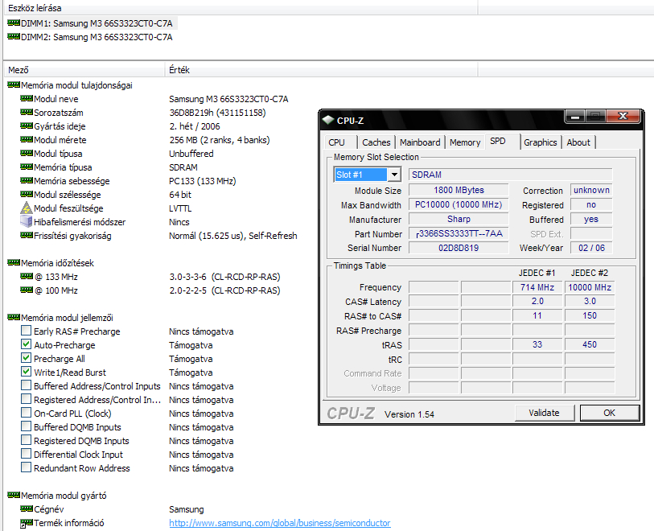Click the Cégnév row icon
Viewport: 654px width, 531px height.
pos(27,508)
